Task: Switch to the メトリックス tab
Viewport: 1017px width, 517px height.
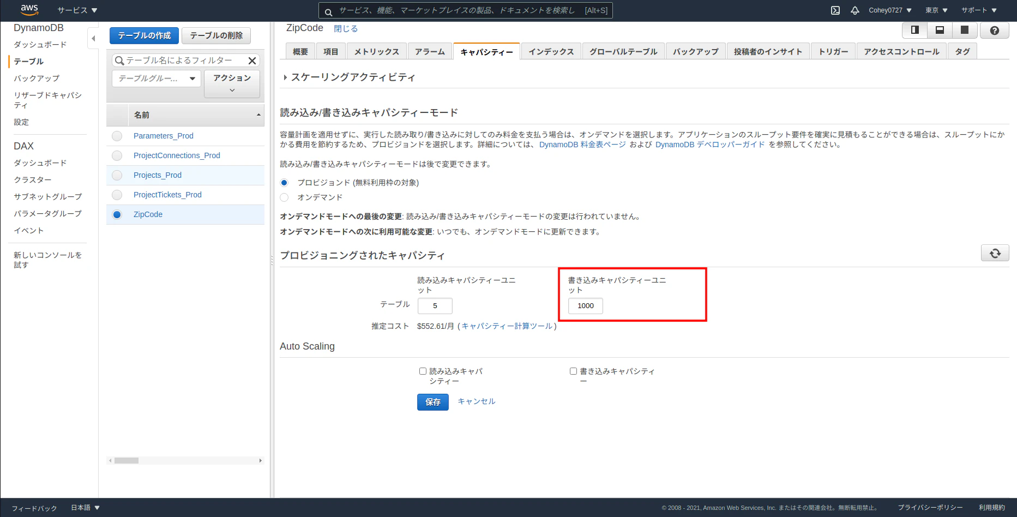Action: pyautogui.click(x=377, y=52)
